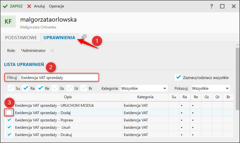This screenshot has width=240, height=143.
Task: Open the Kategoria dropdown
Action: click(144, 88)
